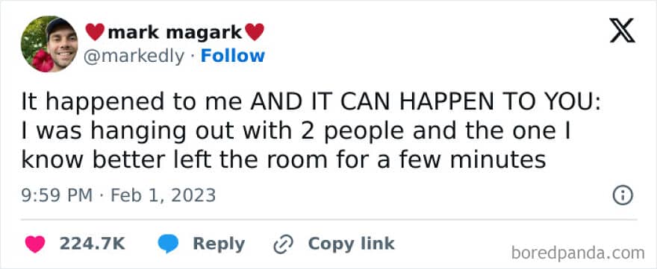Viewport: 657px width, 269px height.
Task: Open mark magark's profile photo
Action: tap(49, 44)
